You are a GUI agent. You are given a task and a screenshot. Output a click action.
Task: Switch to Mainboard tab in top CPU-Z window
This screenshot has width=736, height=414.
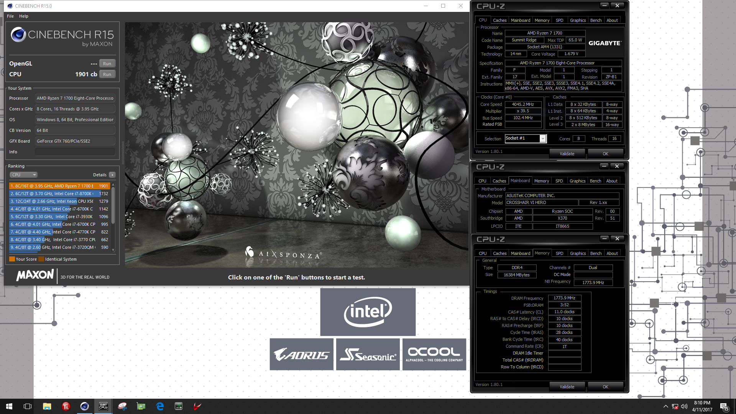[521, 20]
